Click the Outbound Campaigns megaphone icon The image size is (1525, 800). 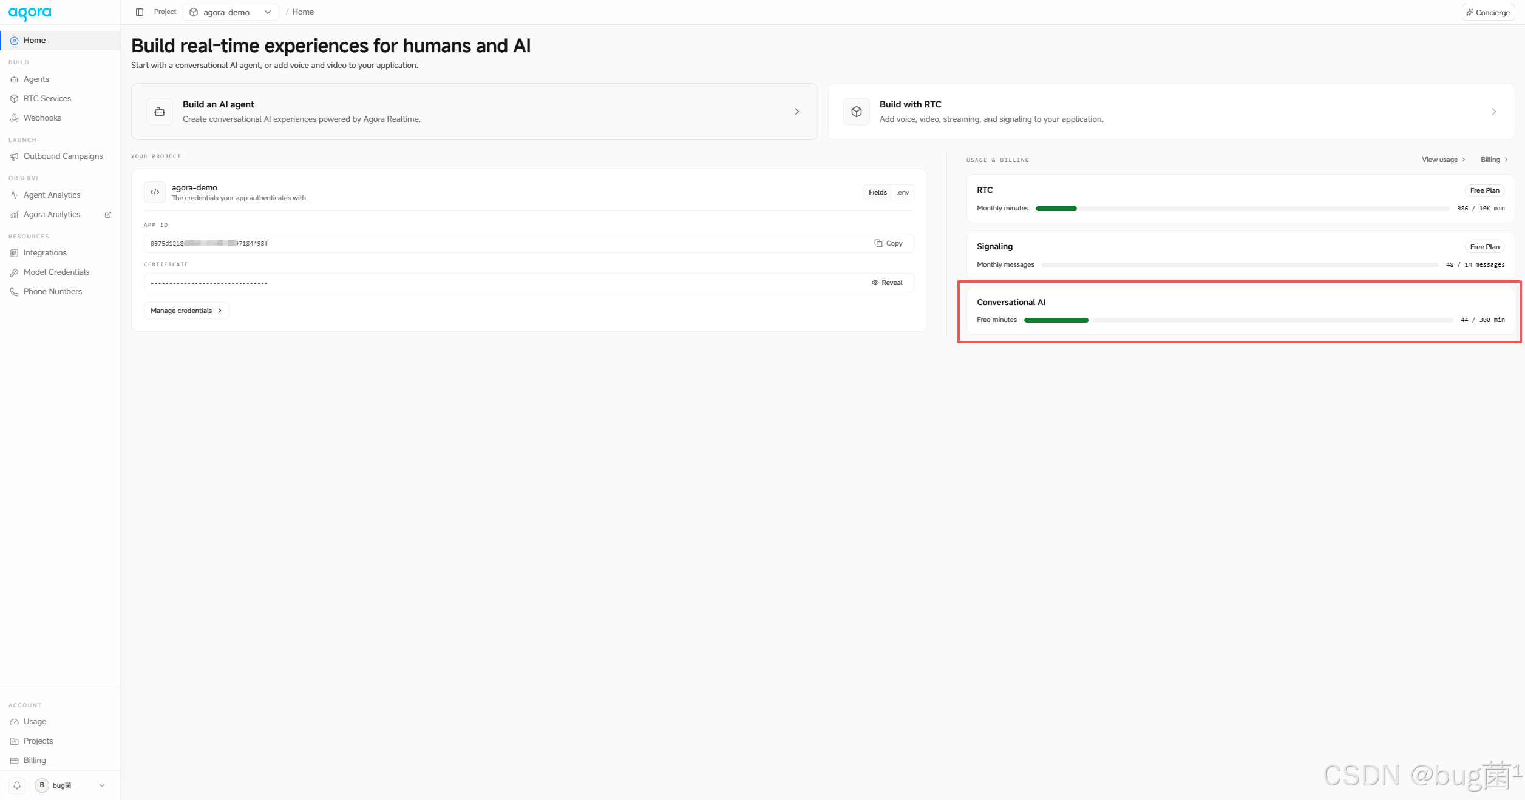[x=14, y=156]
